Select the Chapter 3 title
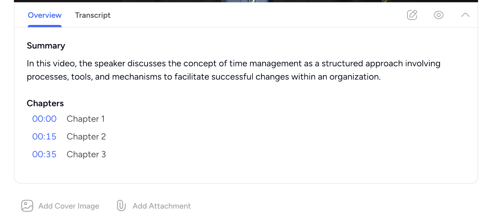Screen dimensions: 487x223 [86, 154]
